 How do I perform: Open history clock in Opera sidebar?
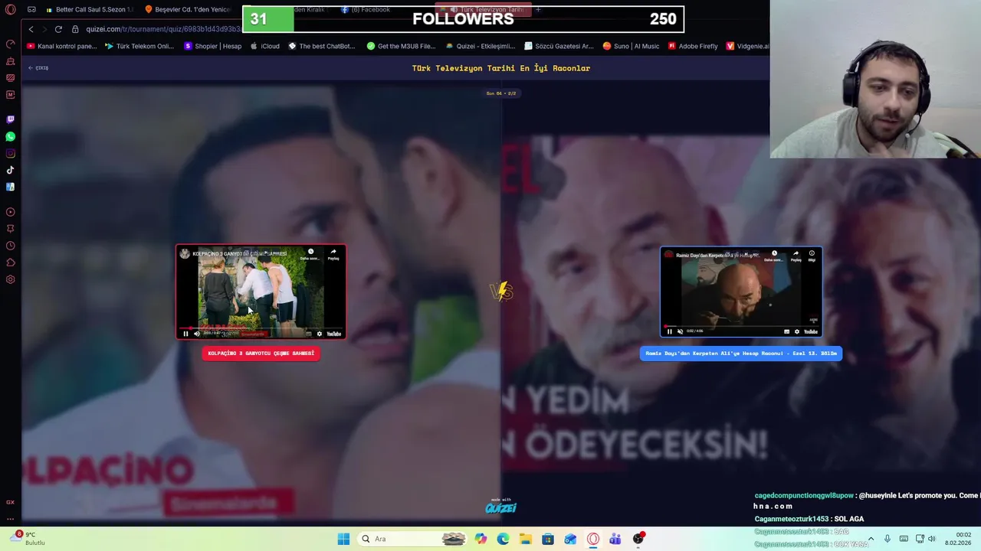(x=11, y=246)
